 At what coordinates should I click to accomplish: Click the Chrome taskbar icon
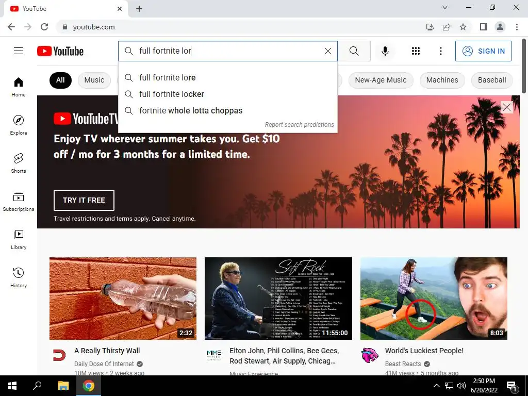tap(89, 386)
